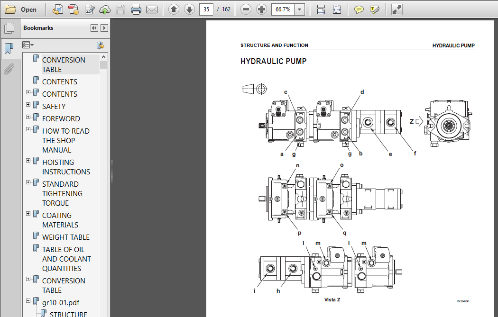Viewport: 498px width, 317px height.
Task: Jump to the WEIGHT TABLE bookmark
Action: (x=66, y=237)
